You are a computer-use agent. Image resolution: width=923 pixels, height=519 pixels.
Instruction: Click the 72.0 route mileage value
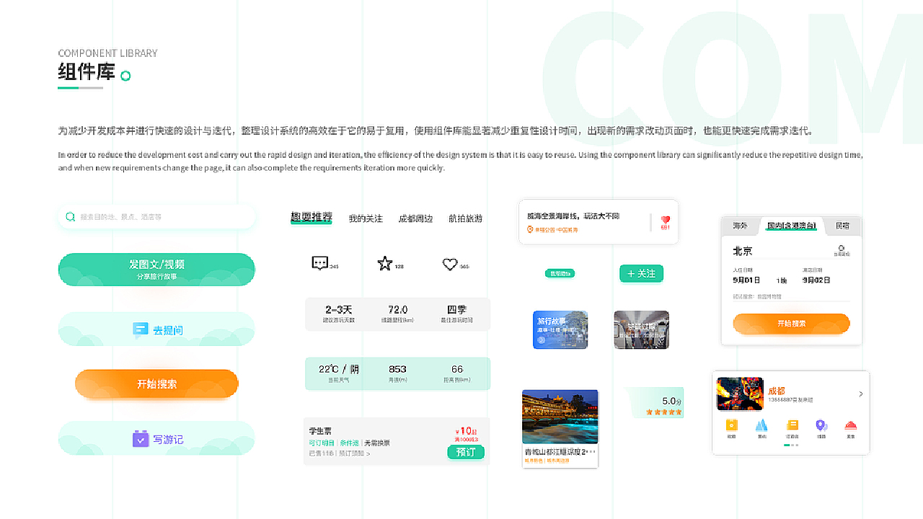click(x=398, y=309)
